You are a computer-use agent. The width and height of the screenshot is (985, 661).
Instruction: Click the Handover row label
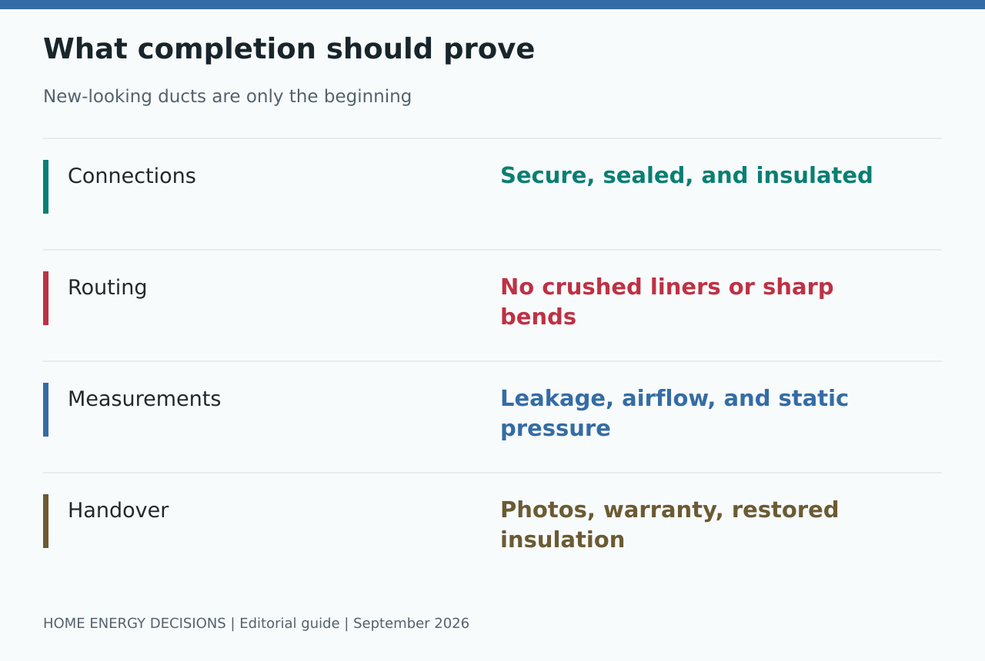(118, 510)
